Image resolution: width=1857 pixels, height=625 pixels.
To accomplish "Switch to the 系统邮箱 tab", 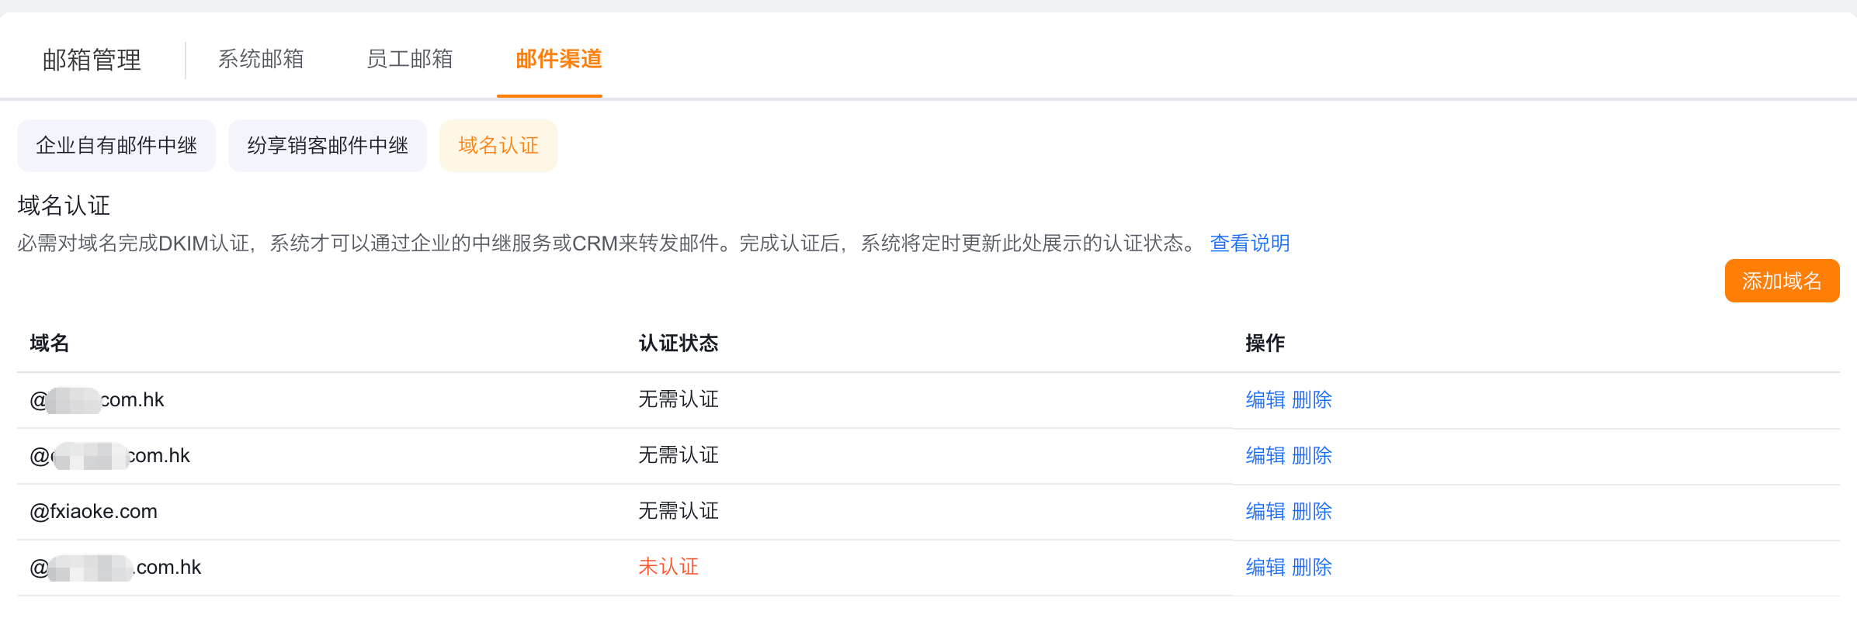I will click(261, 59).
